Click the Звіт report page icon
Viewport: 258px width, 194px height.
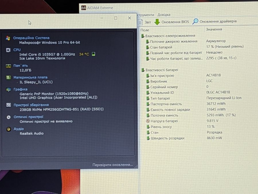pyautogui.click(x=140, y=22)
